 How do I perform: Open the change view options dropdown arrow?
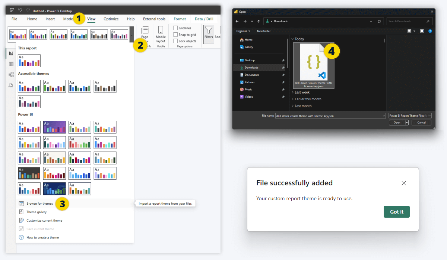click(415, 31)
